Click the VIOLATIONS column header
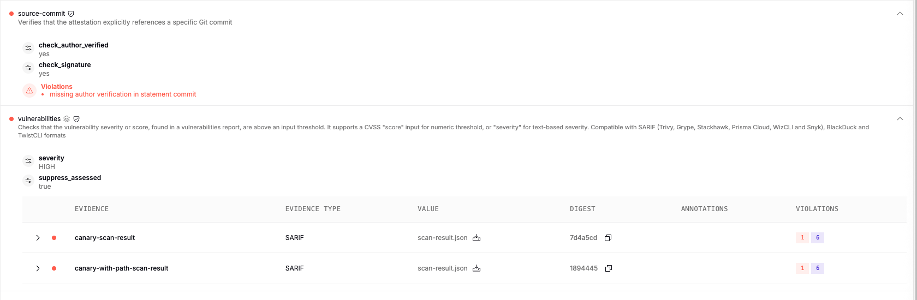 tap(817, 209)
